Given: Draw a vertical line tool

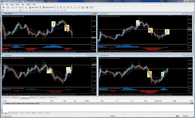Looking at the screenshot, I should pos(11,10).
